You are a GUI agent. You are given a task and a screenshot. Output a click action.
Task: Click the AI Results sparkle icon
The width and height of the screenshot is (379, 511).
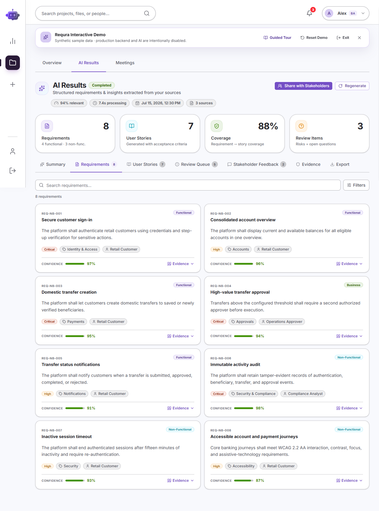click(x=42, y=88)
